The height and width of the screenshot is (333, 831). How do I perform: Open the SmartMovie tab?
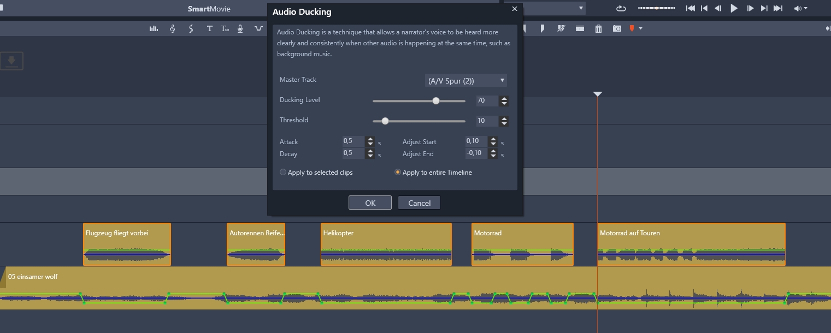point(209,9)
